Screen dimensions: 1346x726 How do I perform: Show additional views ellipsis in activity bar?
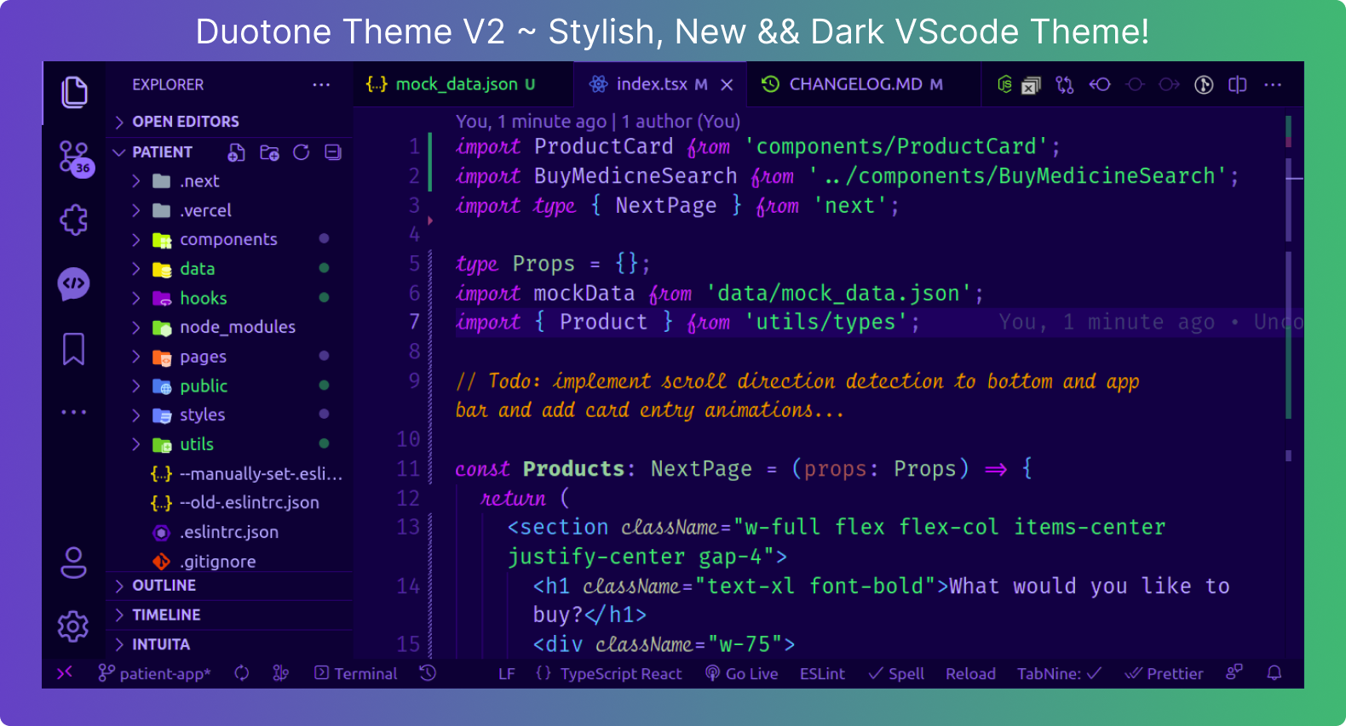(x=74, y=412)
